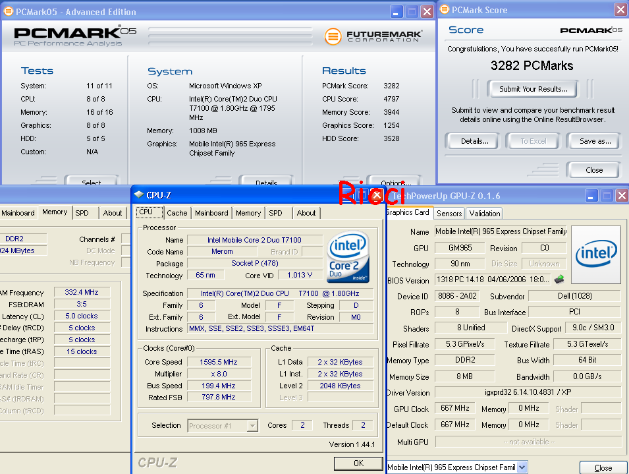Click the Subvendor value Dell (1028)
This screenshot has height=474, width=629.
tap(574, 296)
